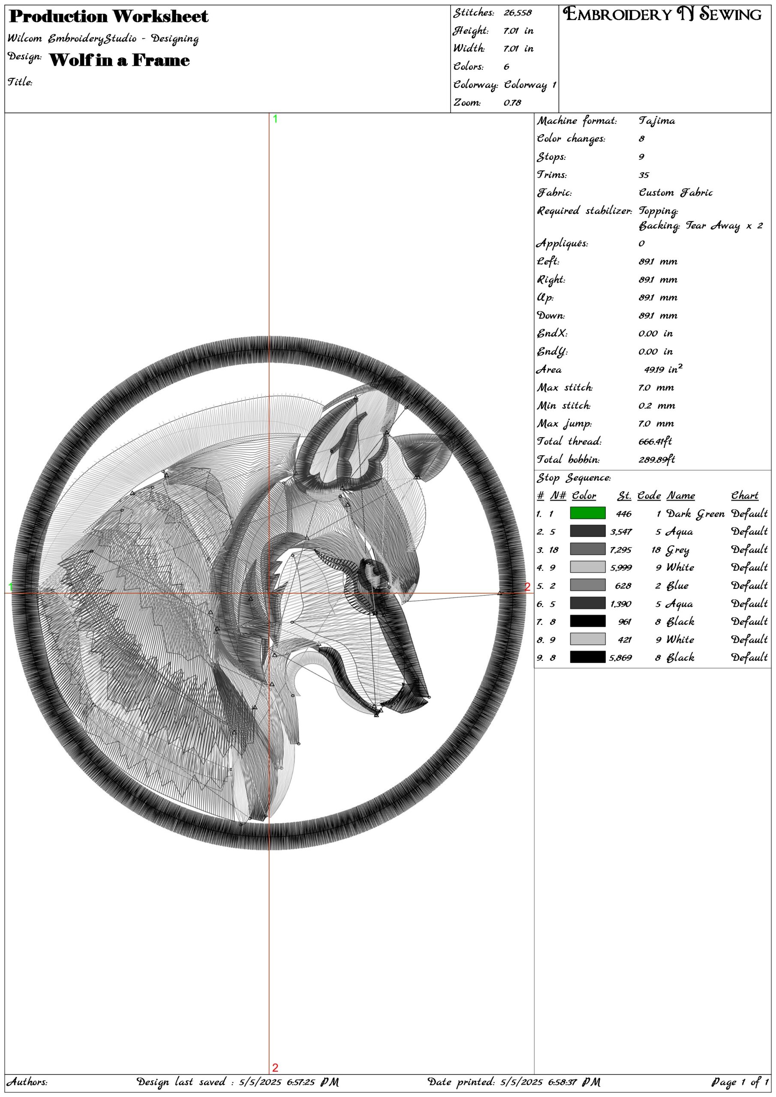Select "Backing: Tear Away x 2" text
776x1097 pixels.
point(701,226)
